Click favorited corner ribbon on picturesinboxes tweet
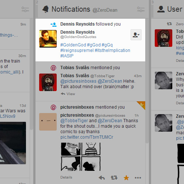184x184 pixels. (142, 105)
